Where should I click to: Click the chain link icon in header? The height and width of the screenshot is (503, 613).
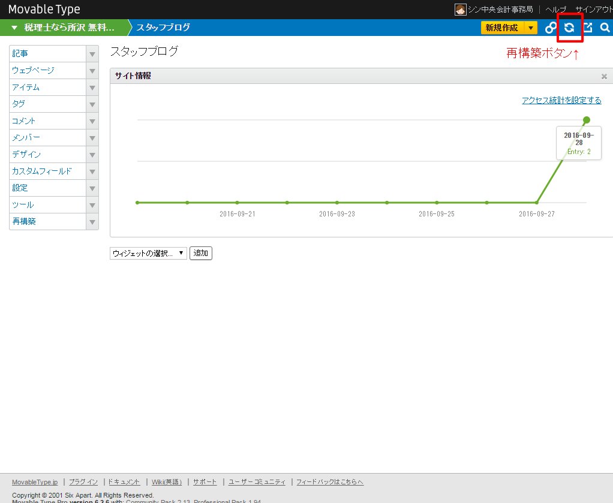[x=551, y=28]
